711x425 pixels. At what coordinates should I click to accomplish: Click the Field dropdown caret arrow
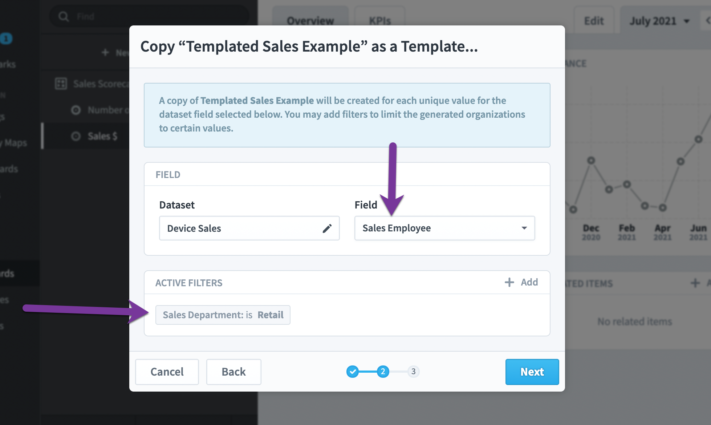pyautogui.click(x=524, y=228)
